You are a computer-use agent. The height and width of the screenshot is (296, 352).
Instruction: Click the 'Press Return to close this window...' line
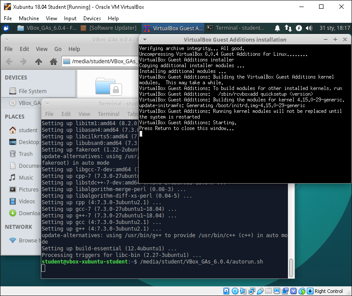coord(187,128)
